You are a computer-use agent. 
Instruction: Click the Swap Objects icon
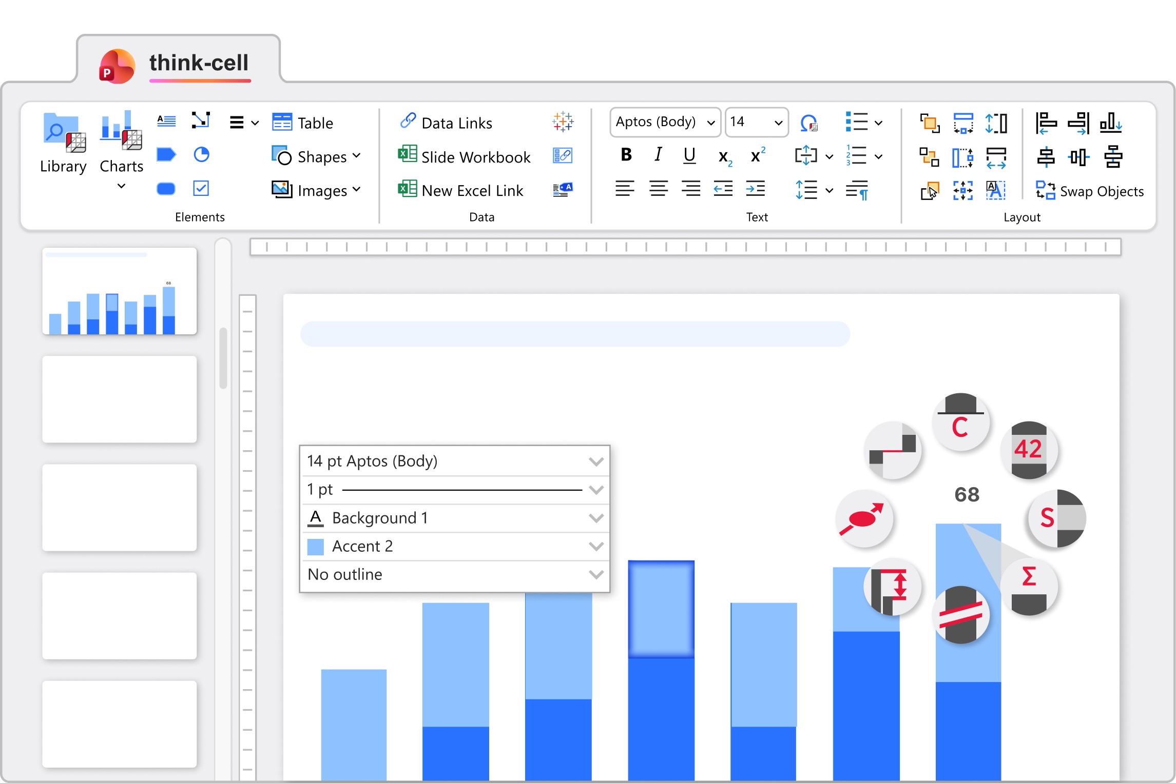[x=1045, y=191]
